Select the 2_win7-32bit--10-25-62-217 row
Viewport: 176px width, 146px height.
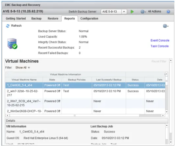click(x=85, y=93)
